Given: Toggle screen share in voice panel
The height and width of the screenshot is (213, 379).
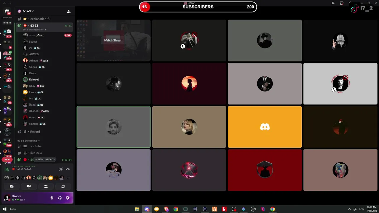Looking at the screenshot, I should (x=29, y=187).
